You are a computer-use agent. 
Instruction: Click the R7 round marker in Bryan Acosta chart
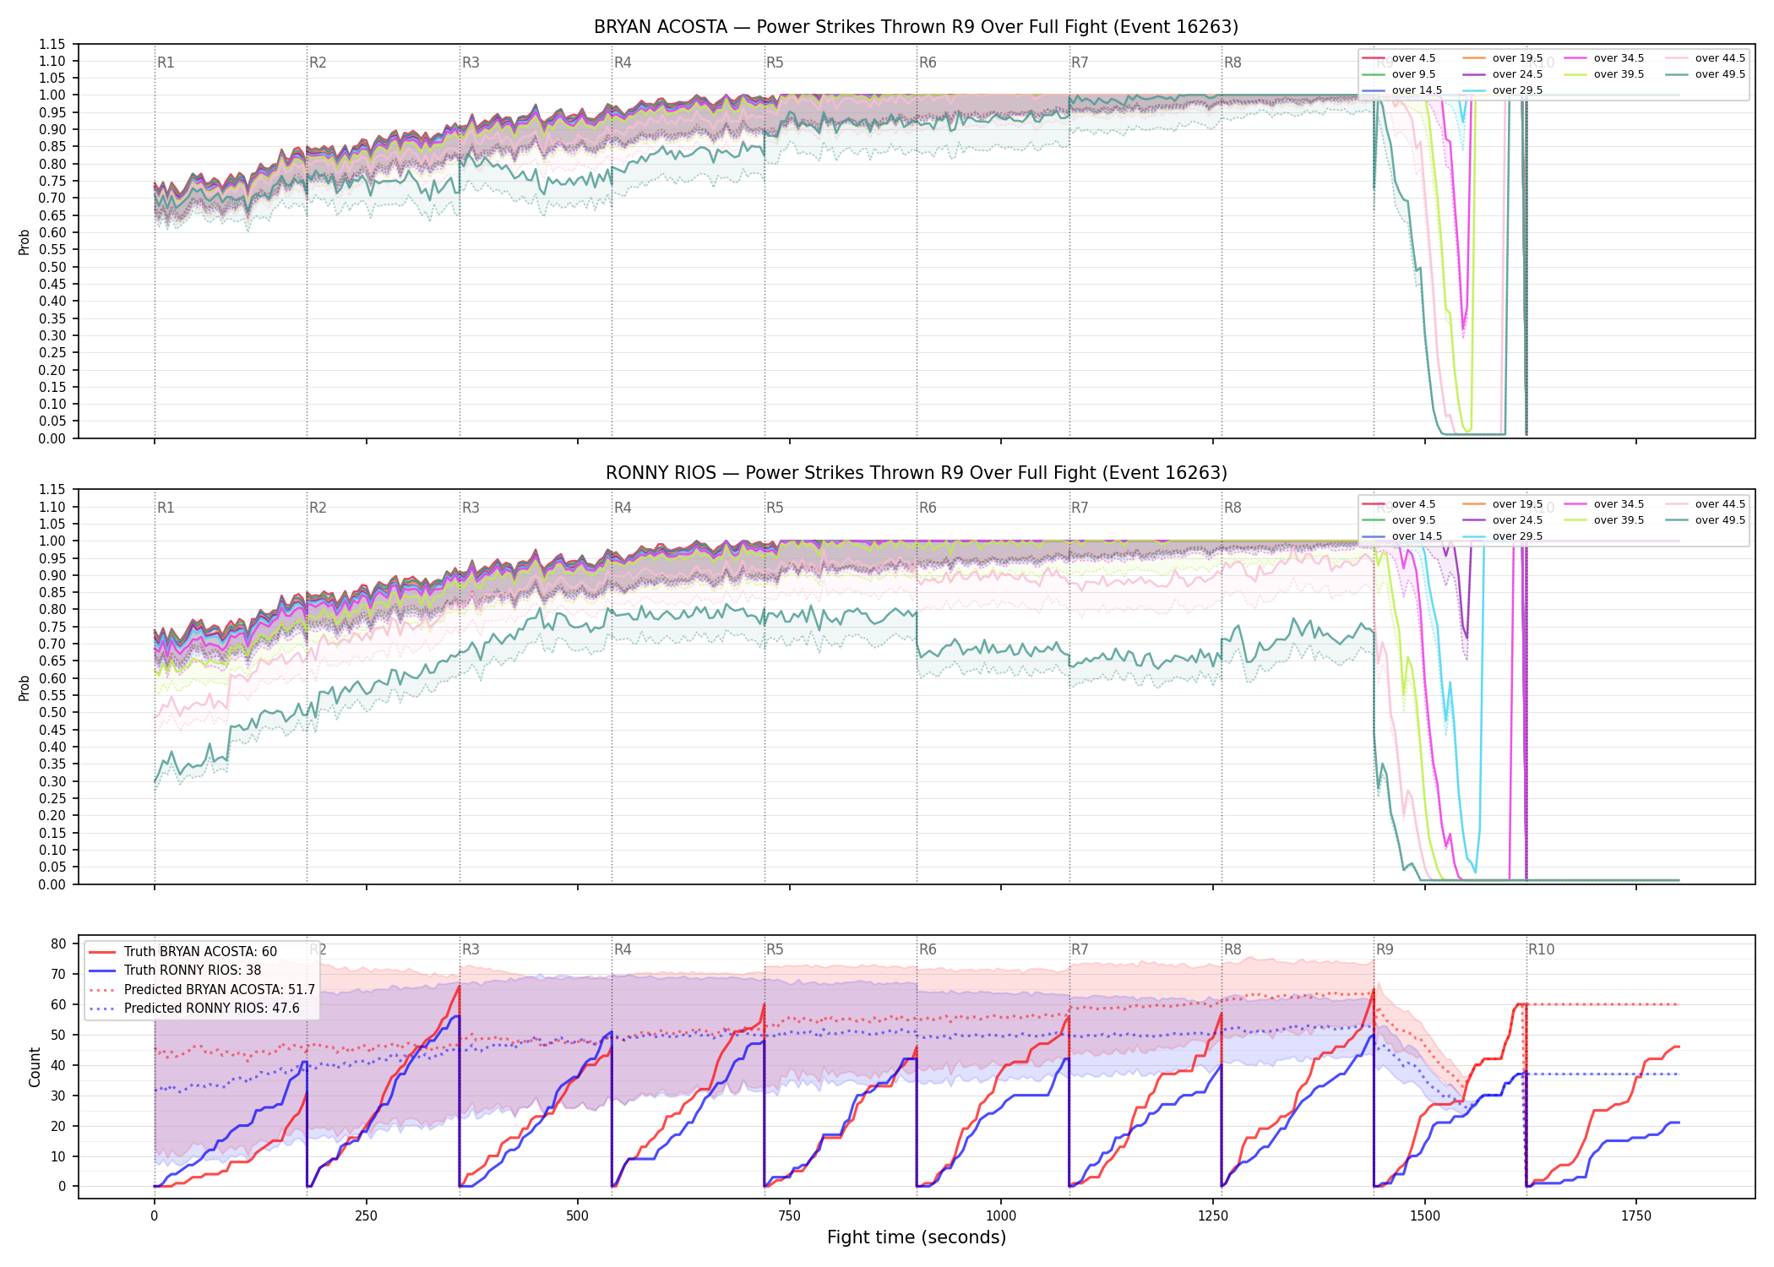coord(1080,63)
